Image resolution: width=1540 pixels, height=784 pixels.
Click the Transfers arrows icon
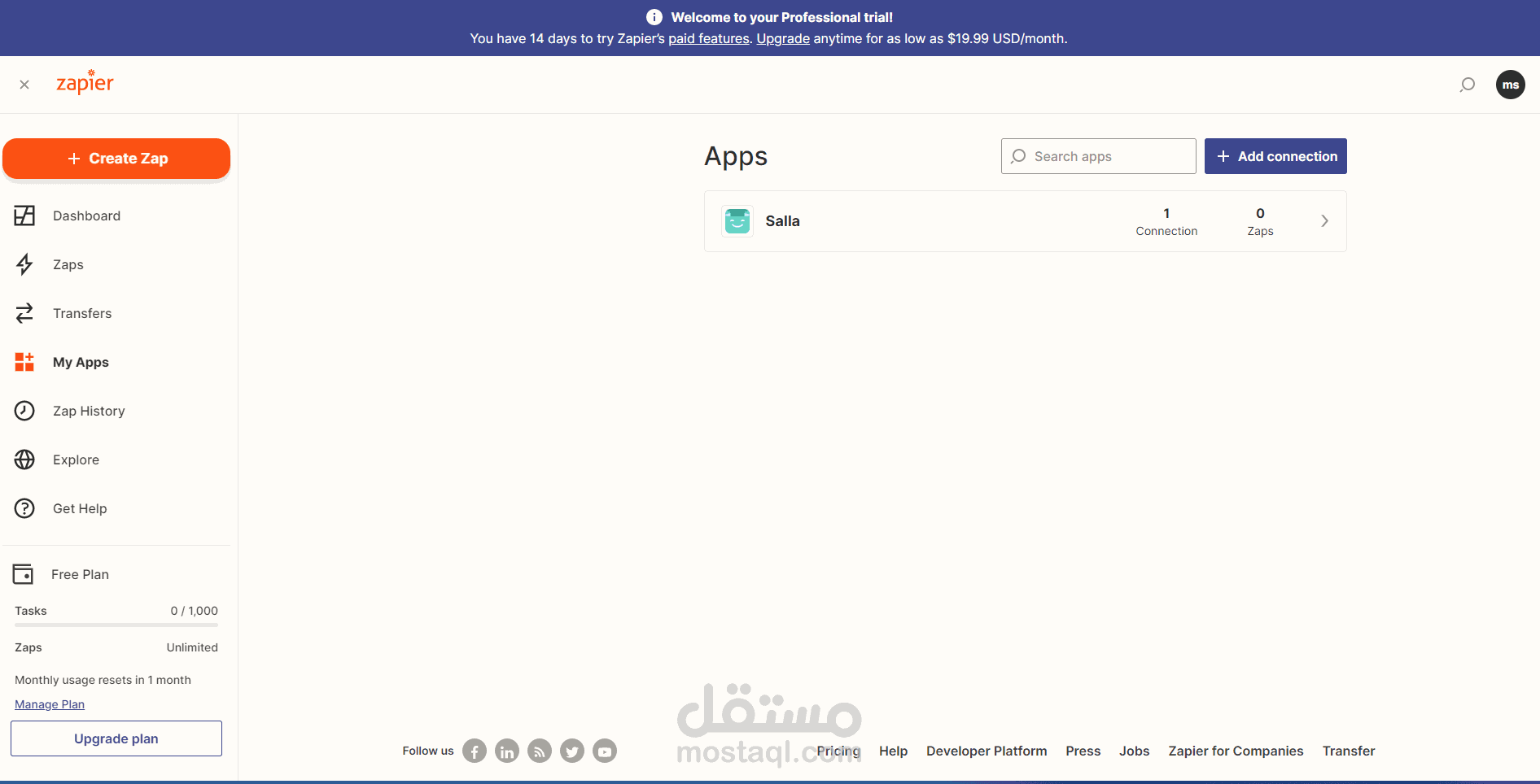[24, 313]
